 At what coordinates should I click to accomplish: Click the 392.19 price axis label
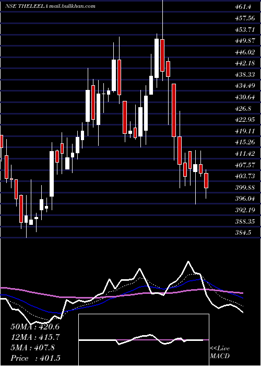tap(245, 210)
